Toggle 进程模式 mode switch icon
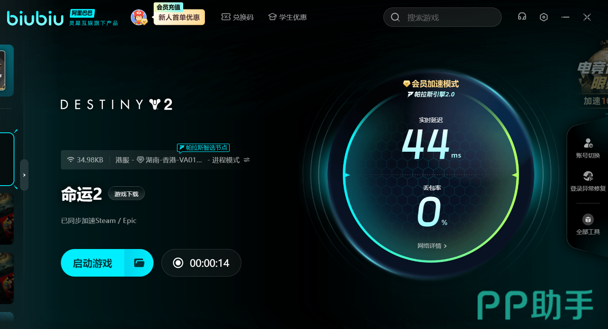The image size is (608, 329). [x=247, y=160]
